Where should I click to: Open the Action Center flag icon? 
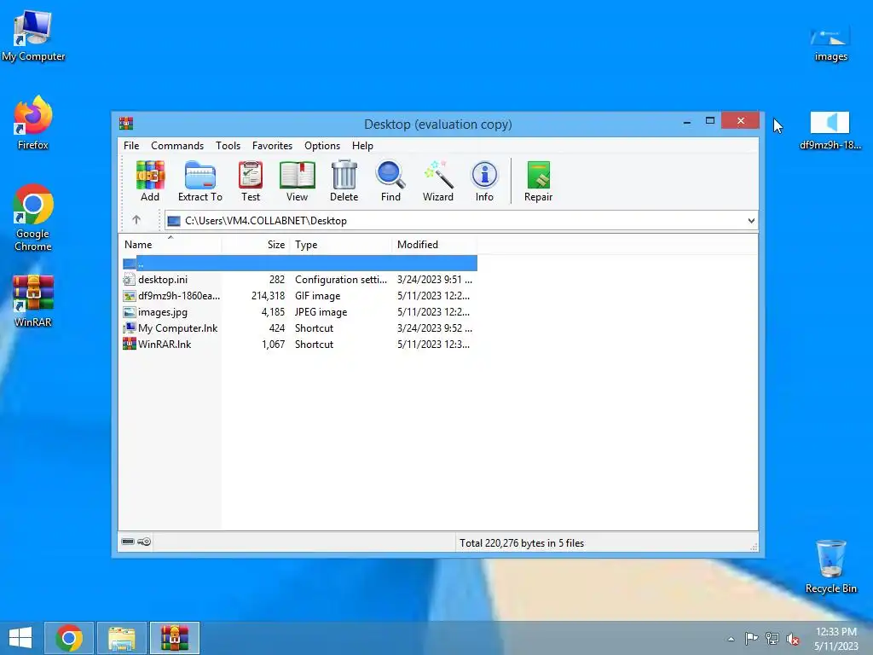click(751, 639)
